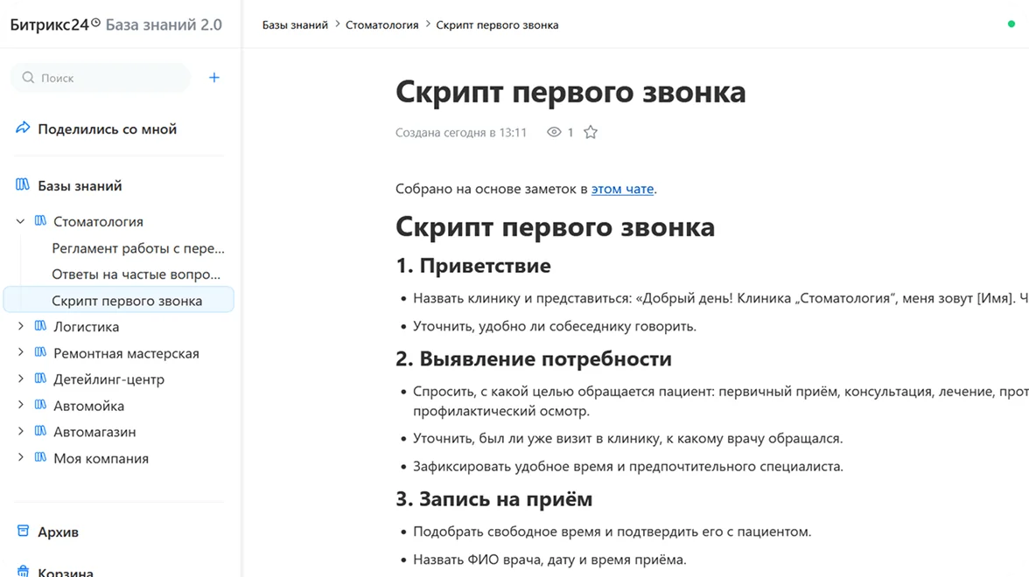
Task: Expand the Ремонтная мастерская node
Action: point(20,352)
